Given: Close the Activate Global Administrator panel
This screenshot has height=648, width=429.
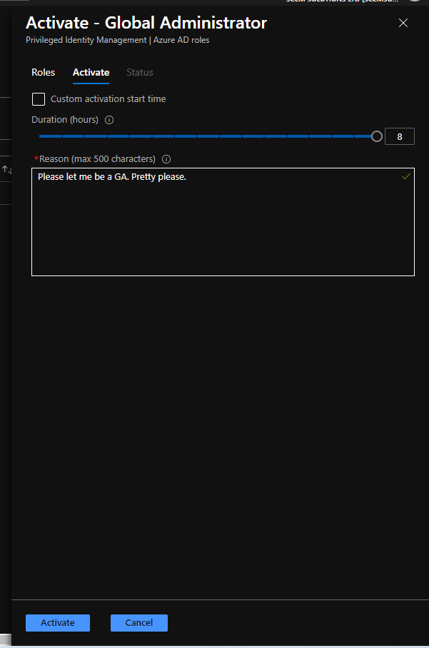Looking at the screenshot, I should 403,23.
